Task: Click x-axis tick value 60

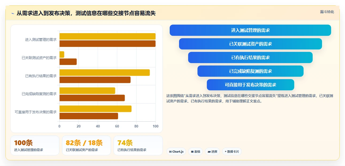Action: point(117,126)
